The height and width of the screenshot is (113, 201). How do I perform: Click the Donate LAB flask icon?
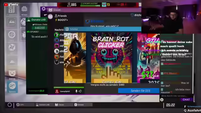[x=29, y=19]
